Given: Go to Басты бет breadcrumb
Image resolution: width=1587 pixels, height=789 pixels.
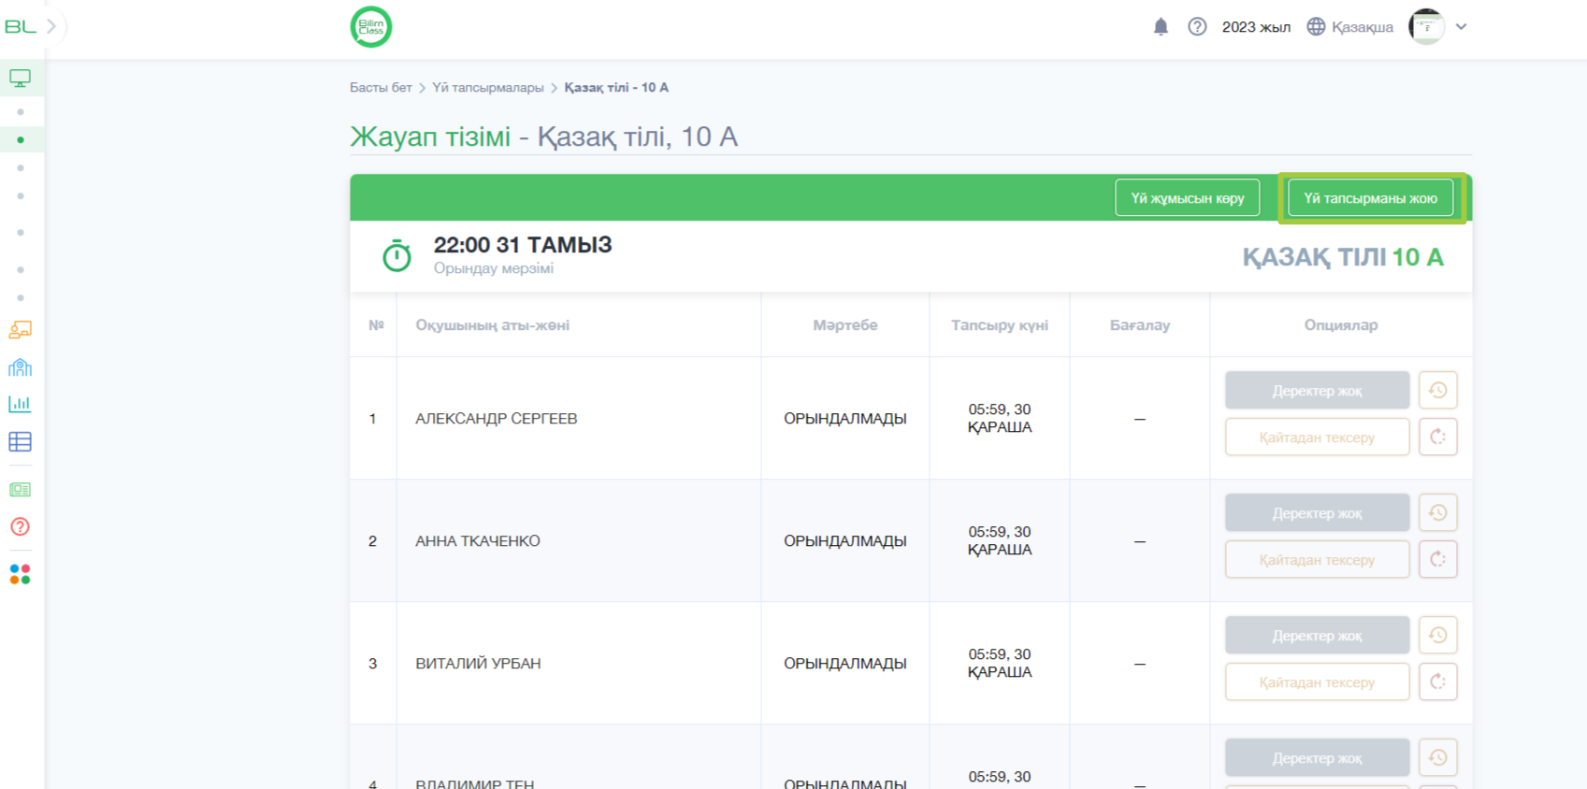Looking at the screenshot, I should point(381,87).
